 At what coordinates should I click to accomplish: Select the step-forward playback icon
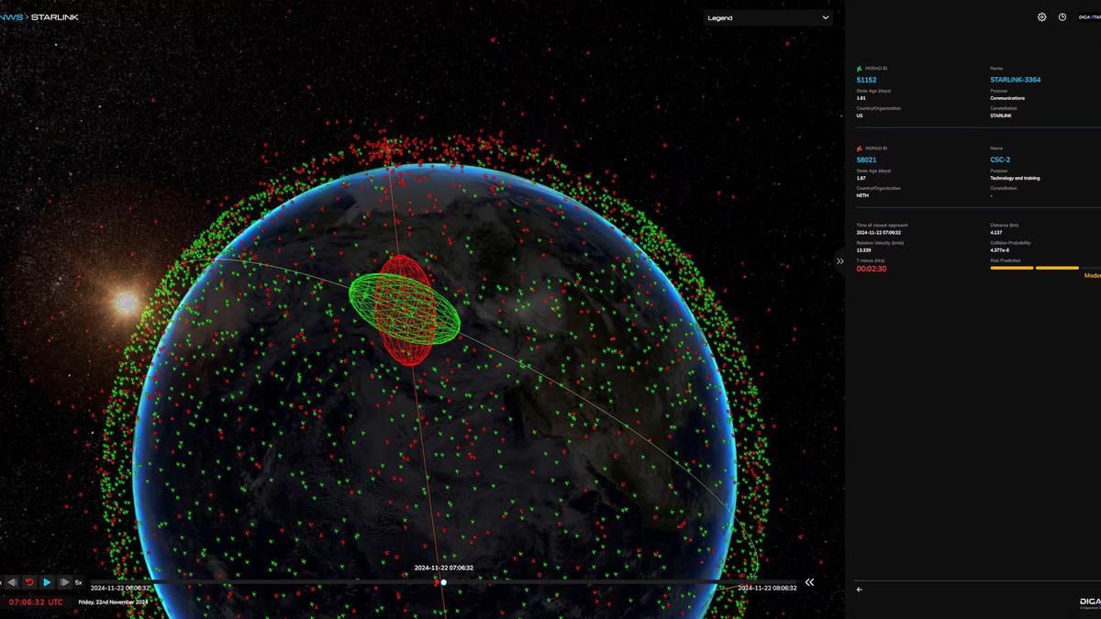coord(64,581)
